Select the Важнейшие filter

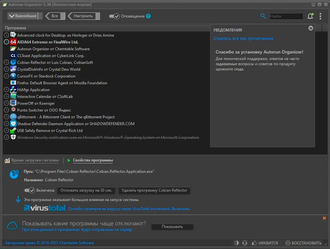coord(25,16)
